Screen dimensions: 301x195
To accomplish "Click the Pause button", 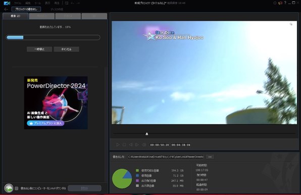I will point(39,49).
